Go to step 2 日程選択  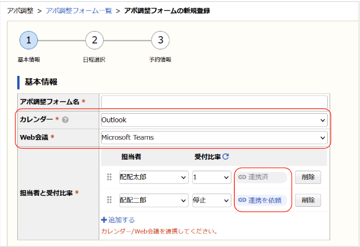pos(94,40)
